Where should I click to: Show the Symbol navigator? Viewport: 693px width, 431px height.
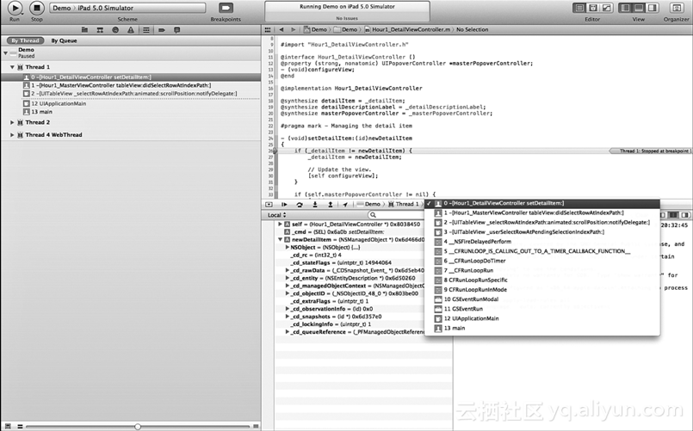(x=100, y=30)
